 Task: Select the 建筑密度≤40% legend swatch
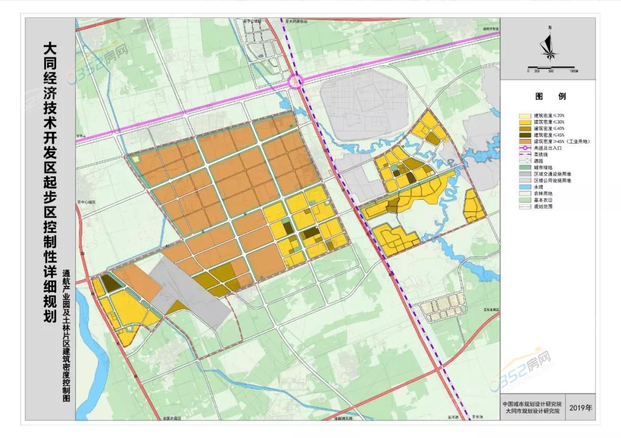pos(526,129)
